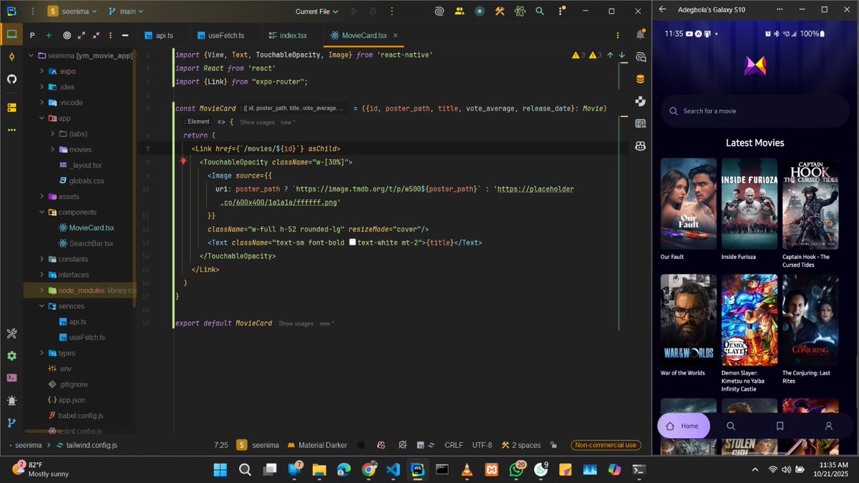The width and height of the screenshot is (859, 483).
Task: Tap the bookmark tab in phone app
Action: [780, 426]
